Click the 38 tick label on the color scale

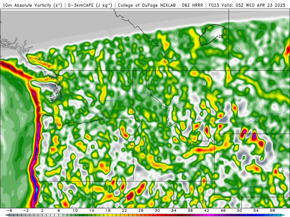click(x=190, y=210)
